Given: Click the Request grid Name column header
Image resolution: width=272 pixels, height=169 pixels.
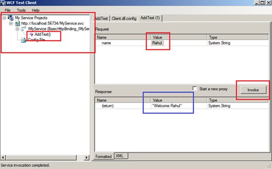Looking at the screenshot, I should pyautogui.click(x=123, y=37).
